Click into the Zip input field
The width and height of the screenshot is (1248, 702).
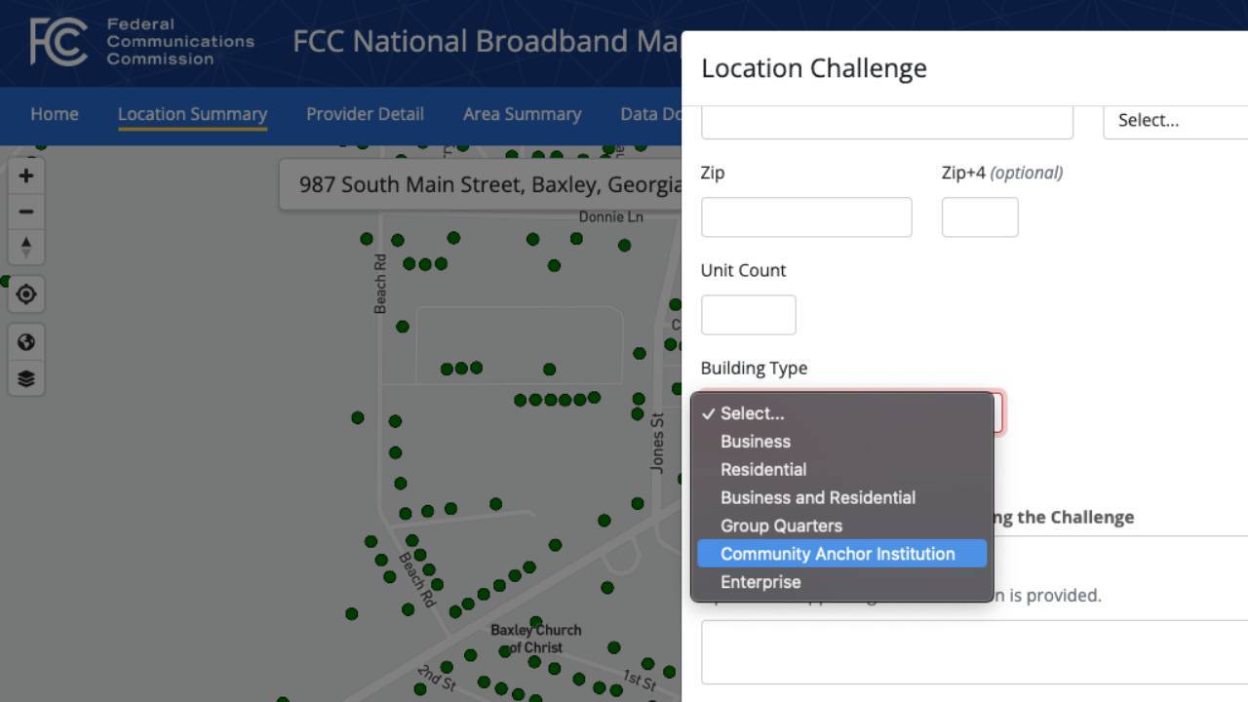[x=806, y=217]
